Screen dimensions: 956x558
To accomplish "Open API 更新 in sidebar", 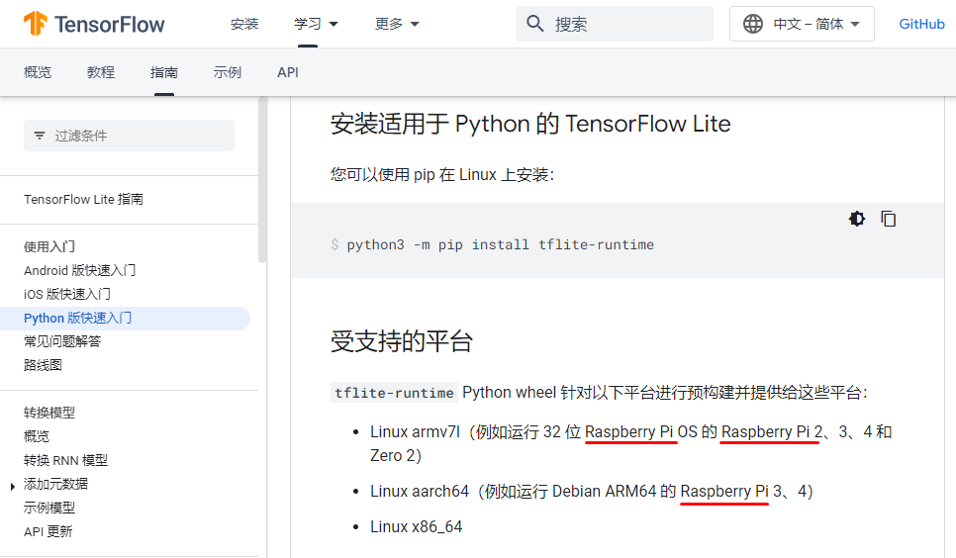I will pos(48,531).
